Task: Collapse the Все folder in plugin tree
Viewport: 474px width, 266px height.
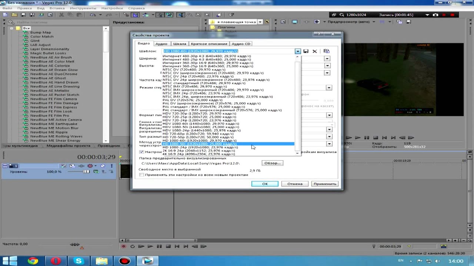Action: click(x=12, y=28)
